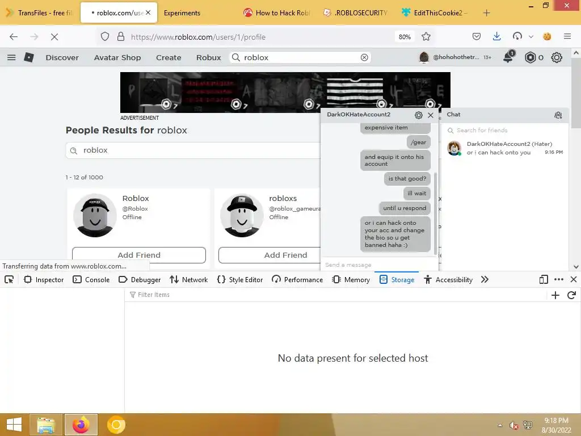Open the Accessibility devtools tab
581x436 pixels.
448,279
